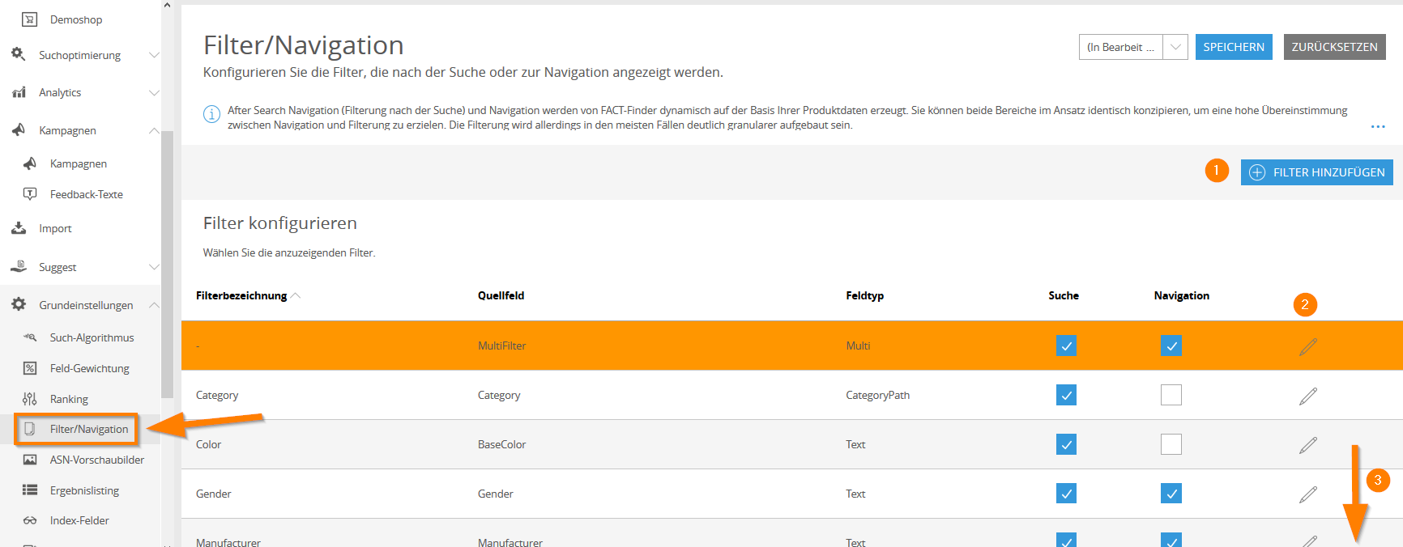Viewport: 1403px width, 547px height.
Task: Click the sidebar vertical scrollbar
Action: (x=168, y=264)
